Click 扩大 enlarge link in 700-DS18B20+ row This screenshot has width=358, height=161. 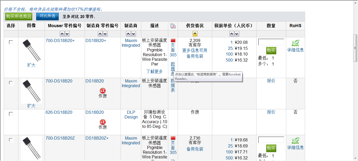point(31,65)
